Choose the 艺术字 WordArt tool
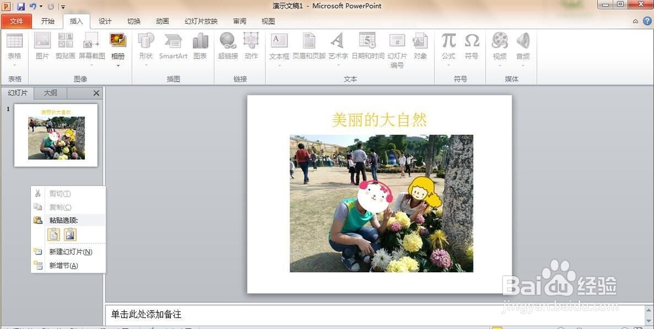The height and width of the screenshot is (329, 654). [338, 49]
